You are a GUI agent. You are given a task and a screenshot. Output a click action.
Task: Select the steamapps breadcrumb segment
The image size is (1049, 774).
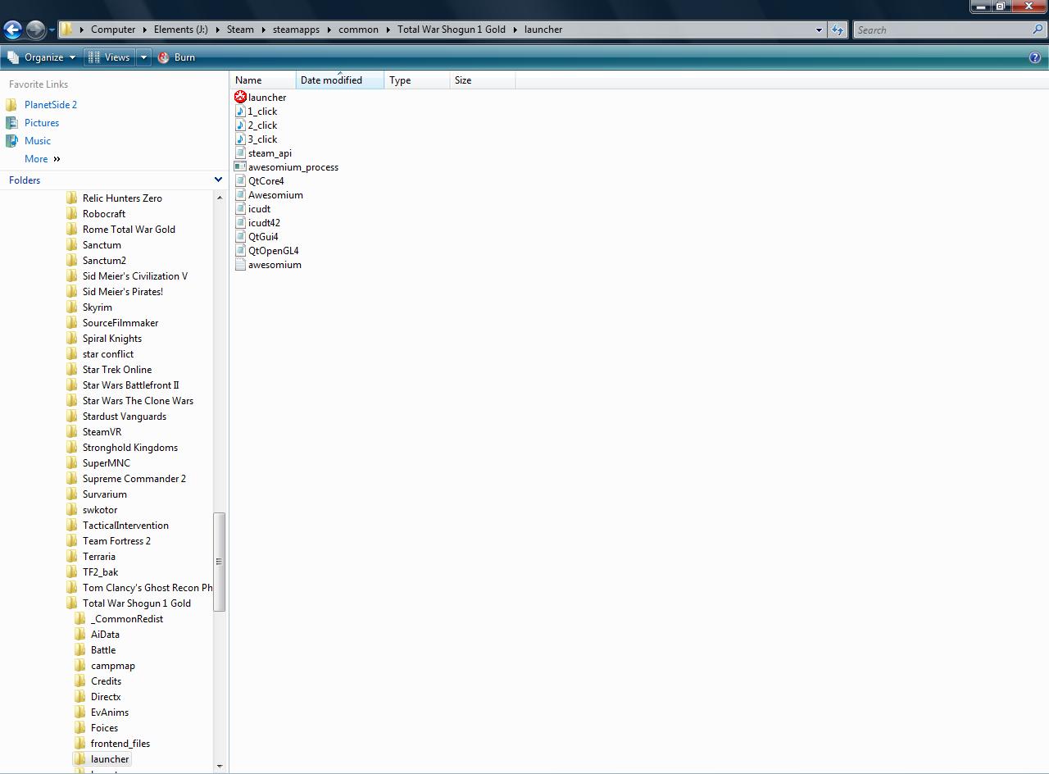296,30
